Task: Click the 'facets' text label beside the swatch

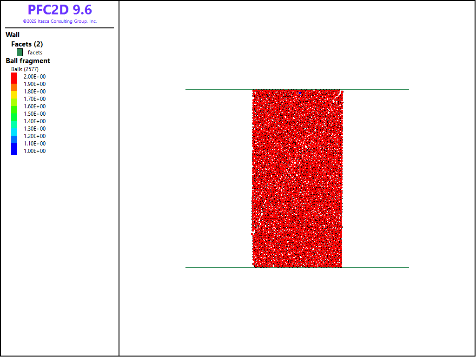Action: (x=35, y=53)
